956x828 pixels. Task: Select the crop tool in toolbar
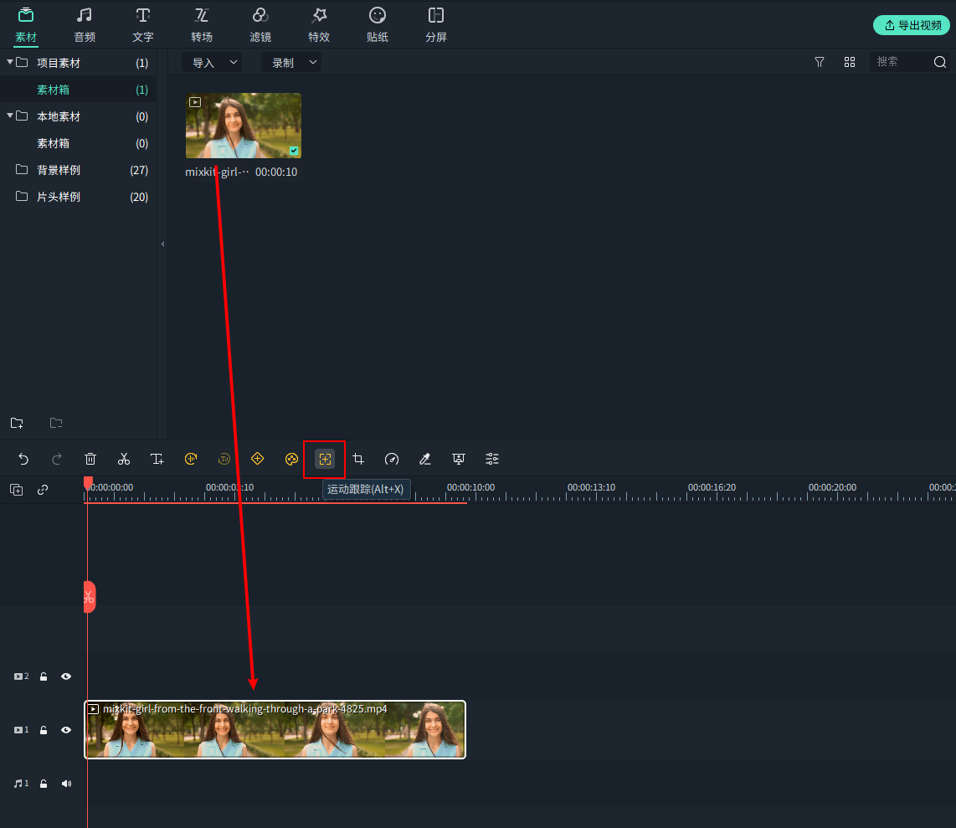point(358,459)
